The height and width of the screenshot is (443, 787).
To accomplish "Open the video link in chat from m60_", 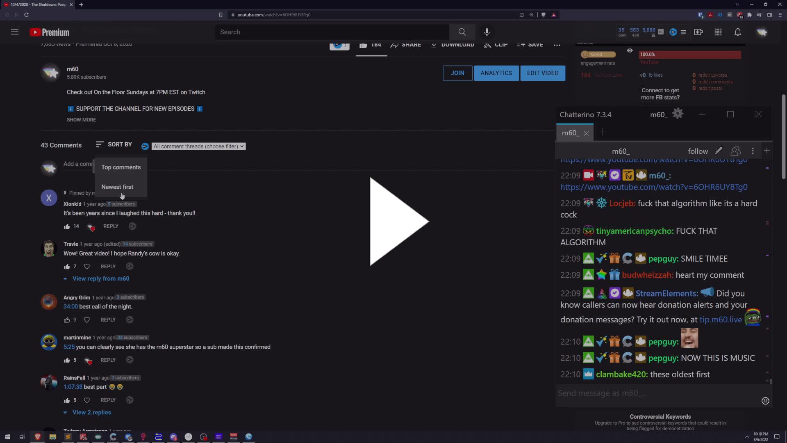I will click(653, 187).
